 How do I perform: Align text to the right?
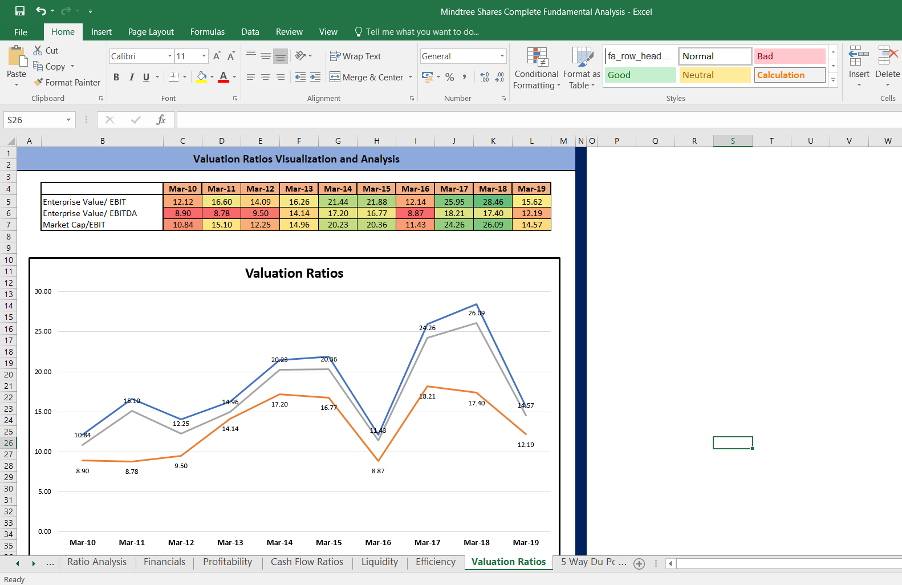(281, 76)
